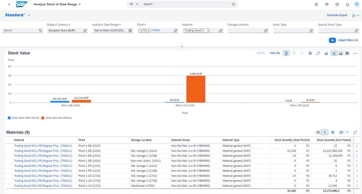Open the TG0011 link in the Warehouse (175W) row
Image resolution: width=362 pixels, height=194 pixels.
pyautogui.click(x=43, y=186)
